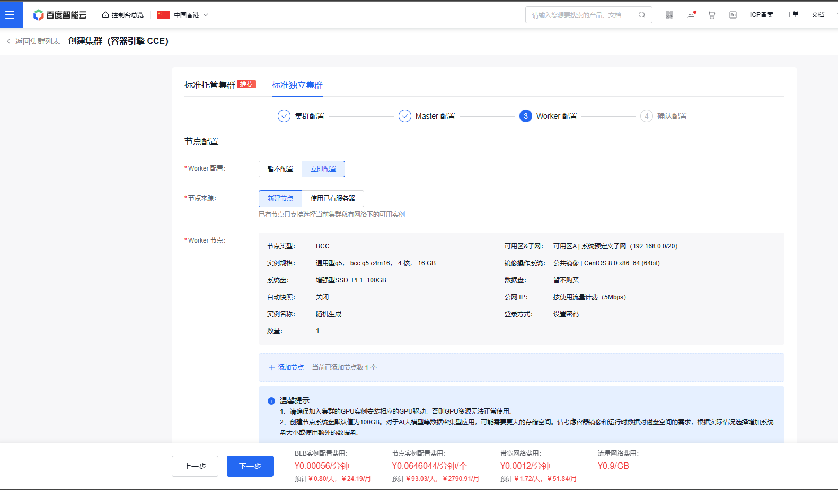Click the existing-node hint below 节点来源
The image size is (838, 490).
point(332,215)
